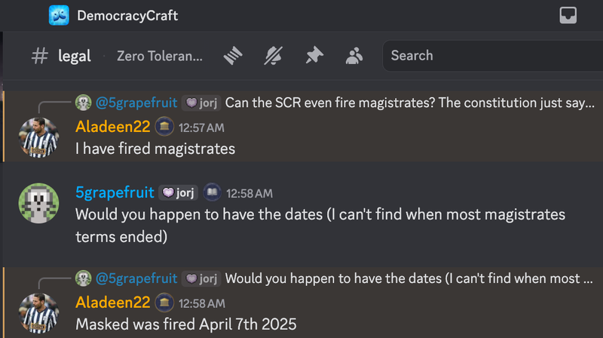This screenshot has height=338, width=603.
Task: Jump to replied message about SCR firing magistrates
Action: click(x=409, y=103)
